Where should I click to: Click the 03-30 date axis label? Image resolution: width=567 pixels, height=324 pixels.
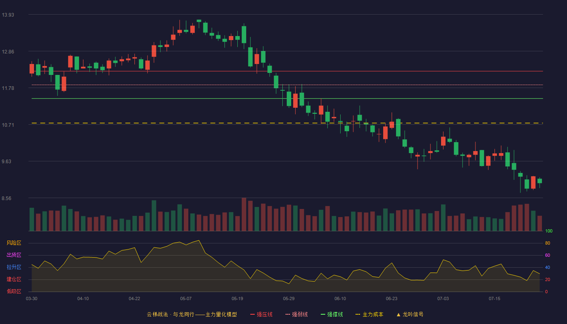pos(32,298)
